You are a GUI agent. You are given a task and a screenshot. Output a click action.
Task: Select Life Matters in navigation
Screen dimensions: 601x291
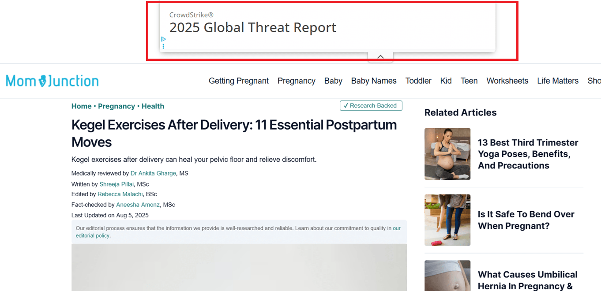(557, 81)
